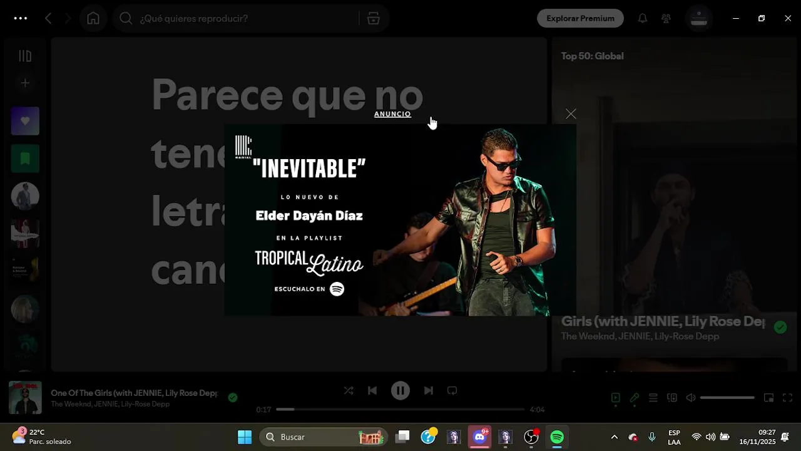Go to the previous track
The width and height of the screenshot is (801, 451).
(x=372, y=391)
